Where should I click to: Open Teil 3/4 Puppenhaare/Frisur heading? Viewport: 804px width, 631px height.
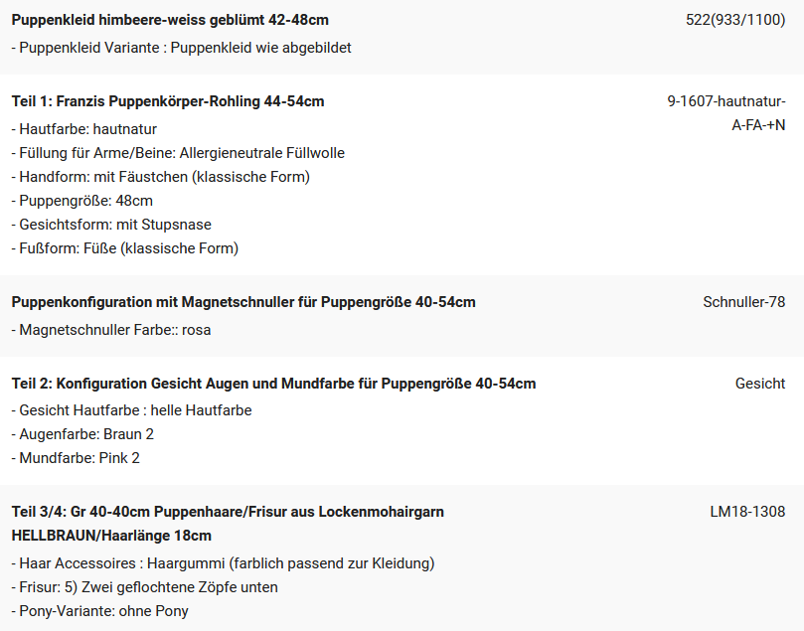click(228, 524)
